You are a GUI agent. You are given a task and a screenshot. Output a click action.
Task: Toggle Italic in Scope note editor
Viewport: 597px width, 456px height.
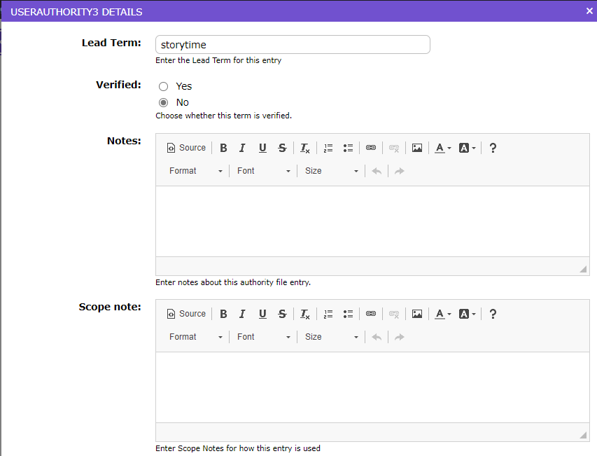(242, 314)
